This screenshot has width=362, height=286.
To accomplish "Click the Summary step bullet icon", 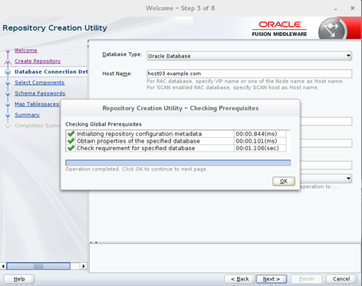I will tap(8, 115).
